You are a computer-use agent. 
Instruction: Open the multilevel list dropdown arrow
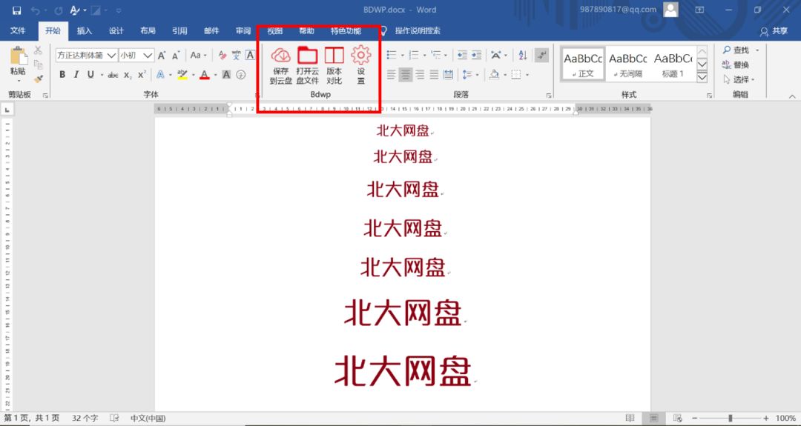point(446,55)
